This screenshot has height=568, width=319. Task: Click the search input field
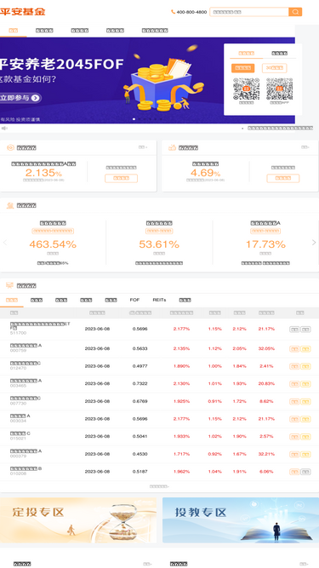(249, 12)
